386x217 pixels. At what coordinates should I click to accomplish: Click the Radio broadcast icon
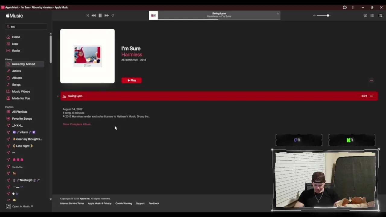pos(8,51)
